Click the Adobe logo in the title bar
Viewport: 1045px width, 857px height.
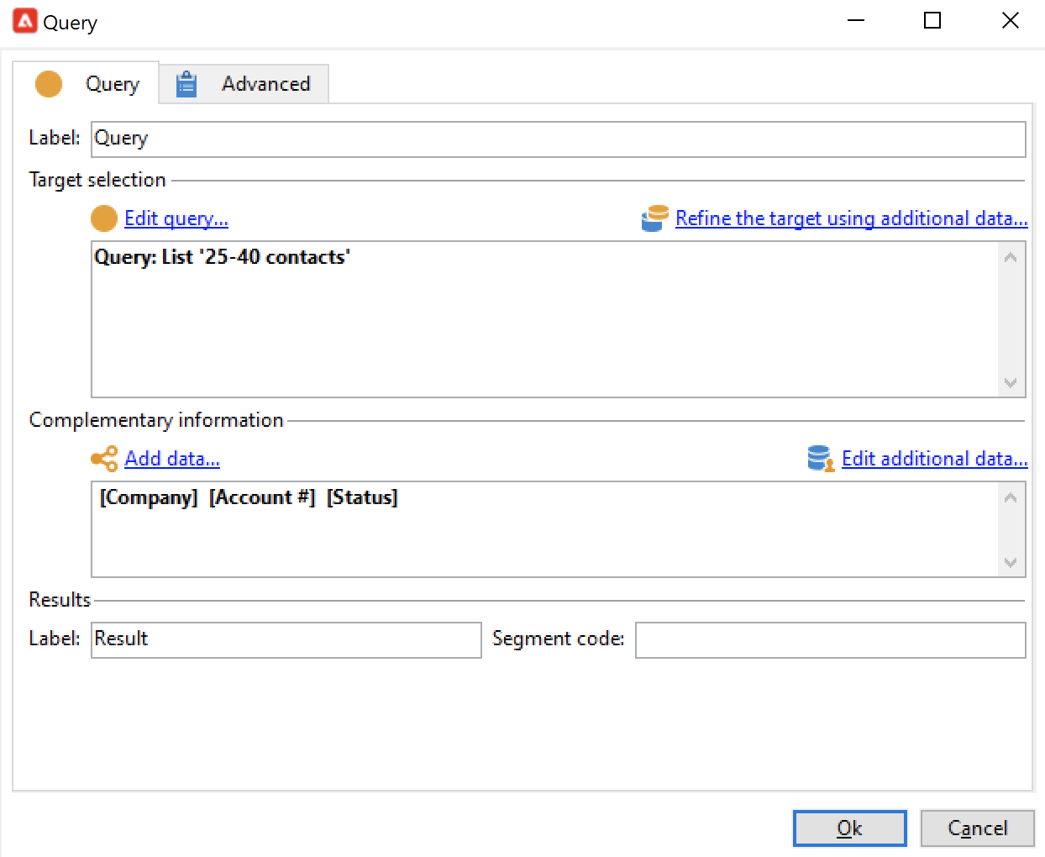[25, 21]
